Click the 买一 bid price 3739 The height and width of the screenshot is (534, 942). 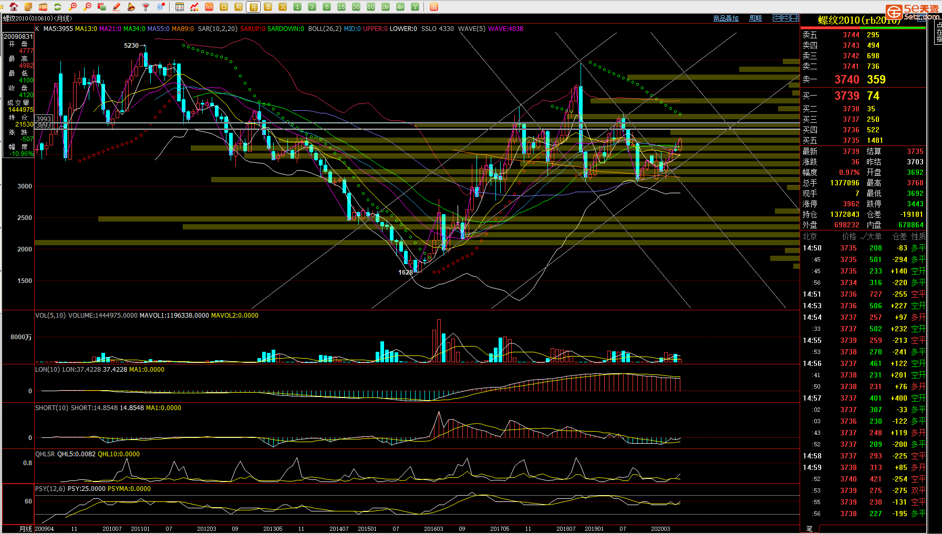tap(847, 96)
